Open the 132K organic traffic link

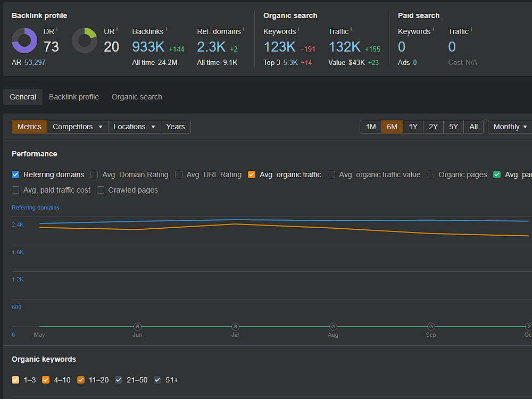tap(344, 47)
